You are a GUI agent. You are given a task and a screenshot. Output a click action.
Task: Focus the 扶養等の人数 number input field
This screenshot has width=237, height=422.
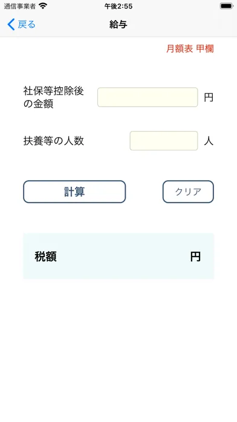pos(164,141)
